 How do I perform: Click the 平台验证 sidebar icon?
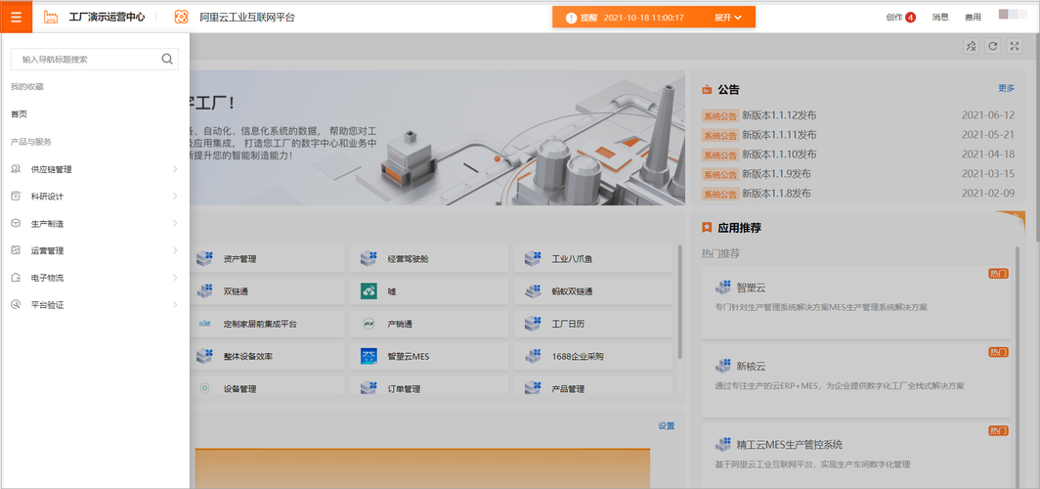point(16,304)
